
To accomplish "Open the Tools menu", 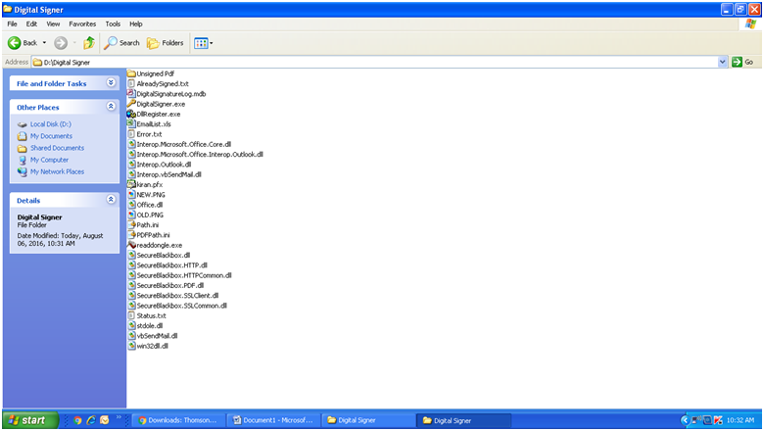I will pyautogui.click(x=113, y=24).
